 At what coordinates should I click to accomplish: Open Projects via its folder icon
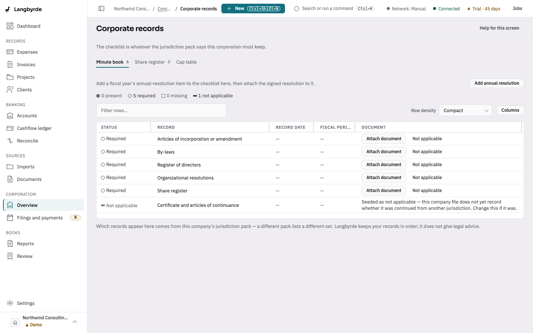point(10,77)
